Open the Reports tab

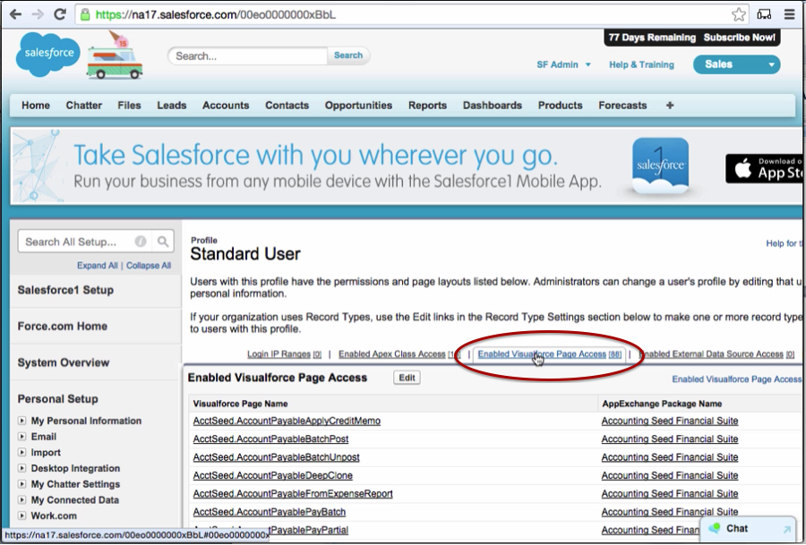[428, 106]
